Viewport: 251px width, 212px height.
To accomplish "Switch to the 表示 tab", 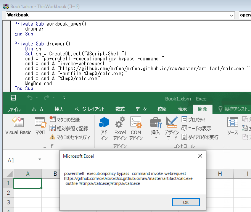I will tap(182, 109).
